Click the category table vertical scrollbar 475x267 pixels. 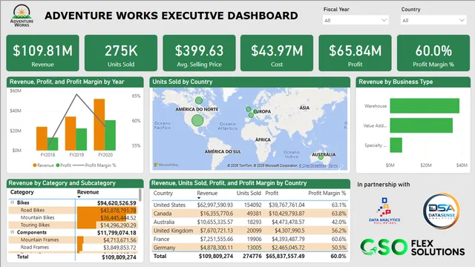140,195
